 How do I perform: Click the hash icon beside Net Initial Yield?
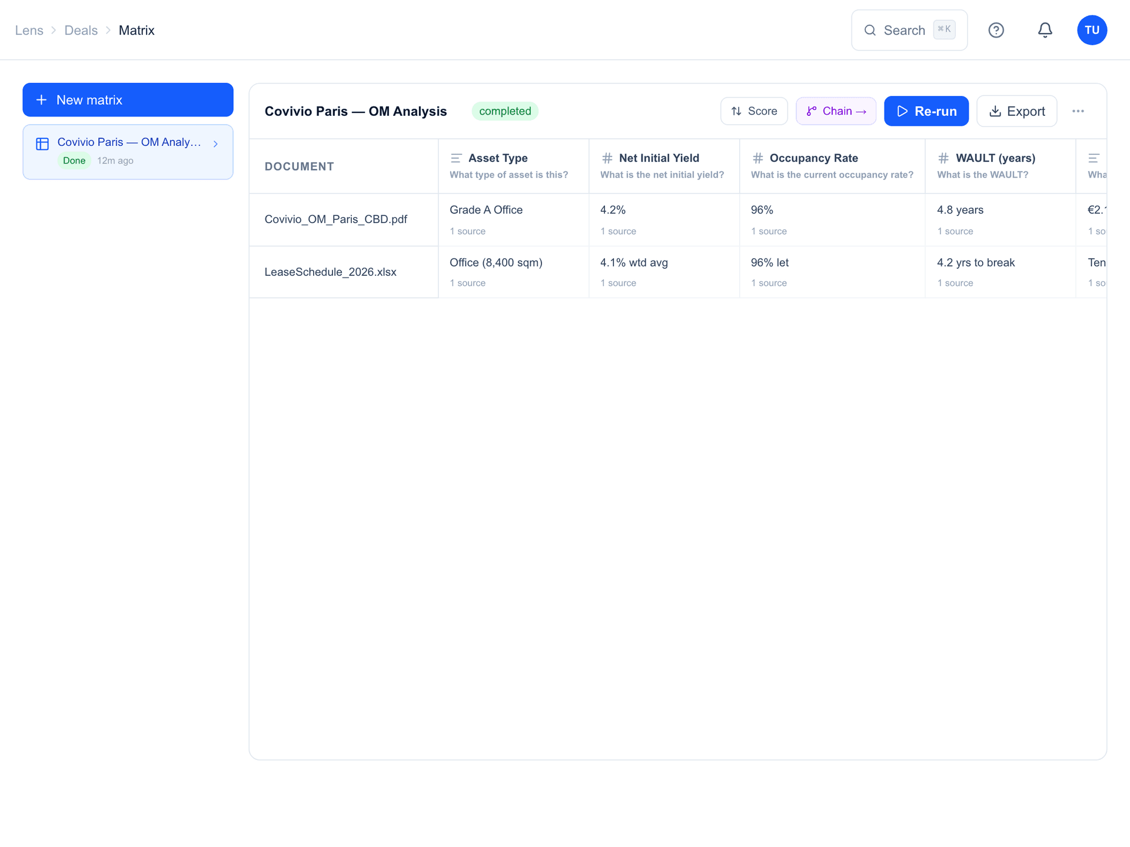tap(607, 158)
